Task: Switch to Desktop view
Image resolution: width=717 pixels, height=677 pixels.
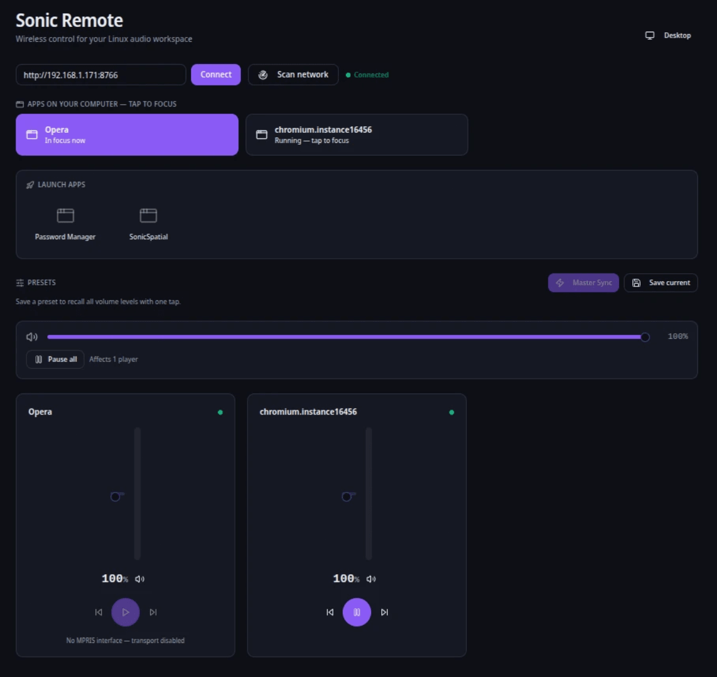Action: (668, 35)
